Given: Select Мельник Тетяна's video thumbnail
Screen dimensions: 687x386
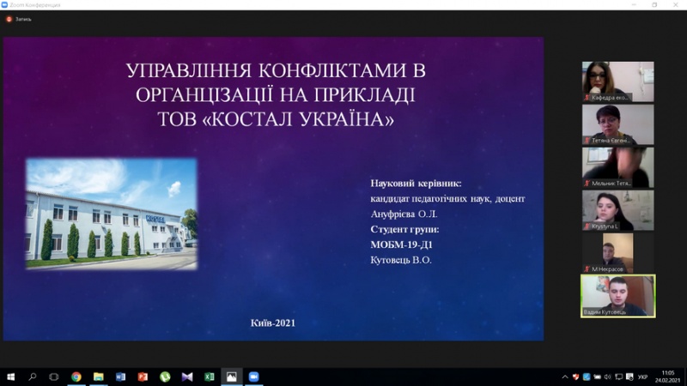Looking at the screenshot, I should coord(617,167).
